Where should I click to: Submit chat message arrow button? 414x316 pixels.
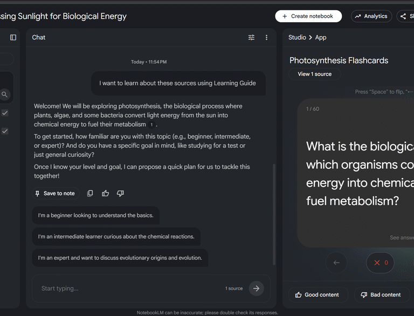256,288
